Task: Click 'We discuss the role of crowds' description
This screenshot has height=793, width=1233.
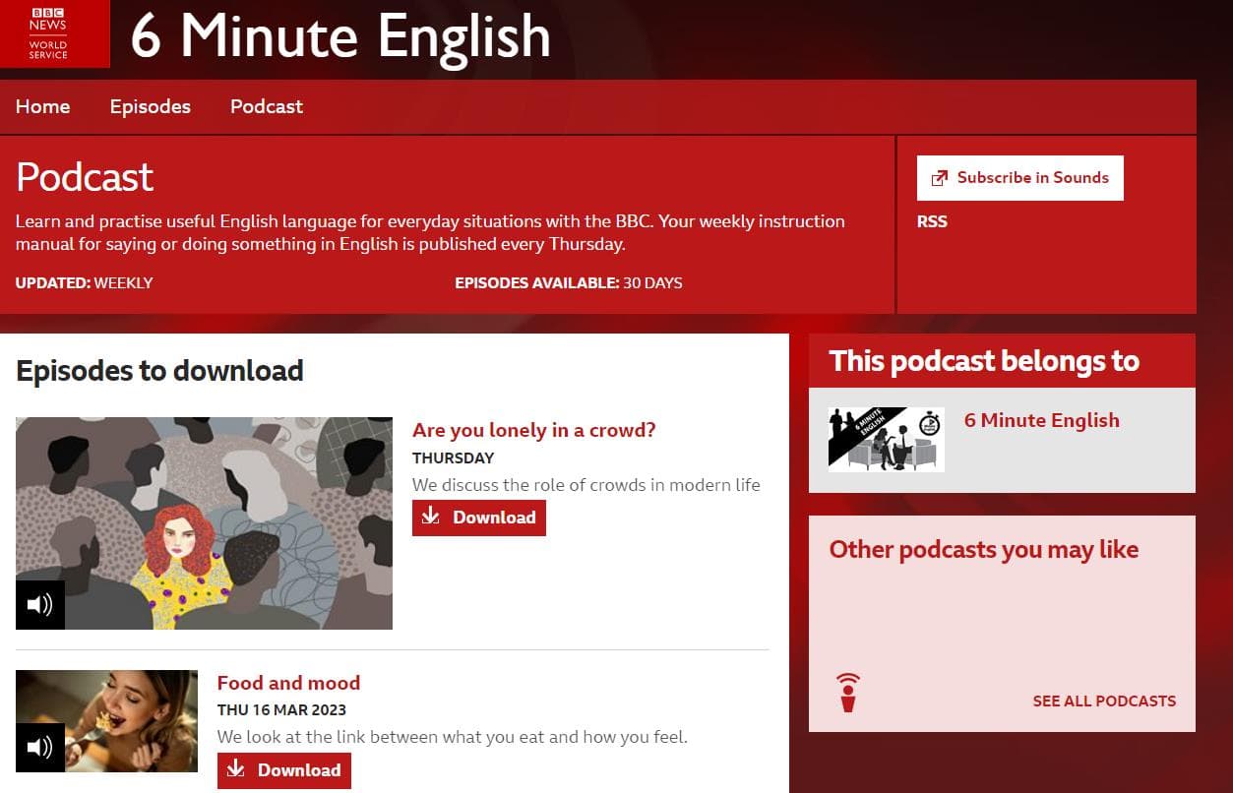Action: click(x=586, y=485)
